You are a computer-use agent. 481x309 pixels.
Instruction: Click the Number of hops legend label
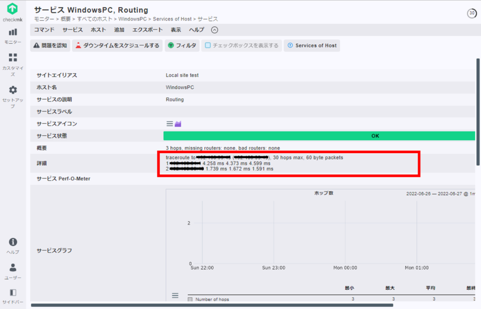click(x=212, y=300)
